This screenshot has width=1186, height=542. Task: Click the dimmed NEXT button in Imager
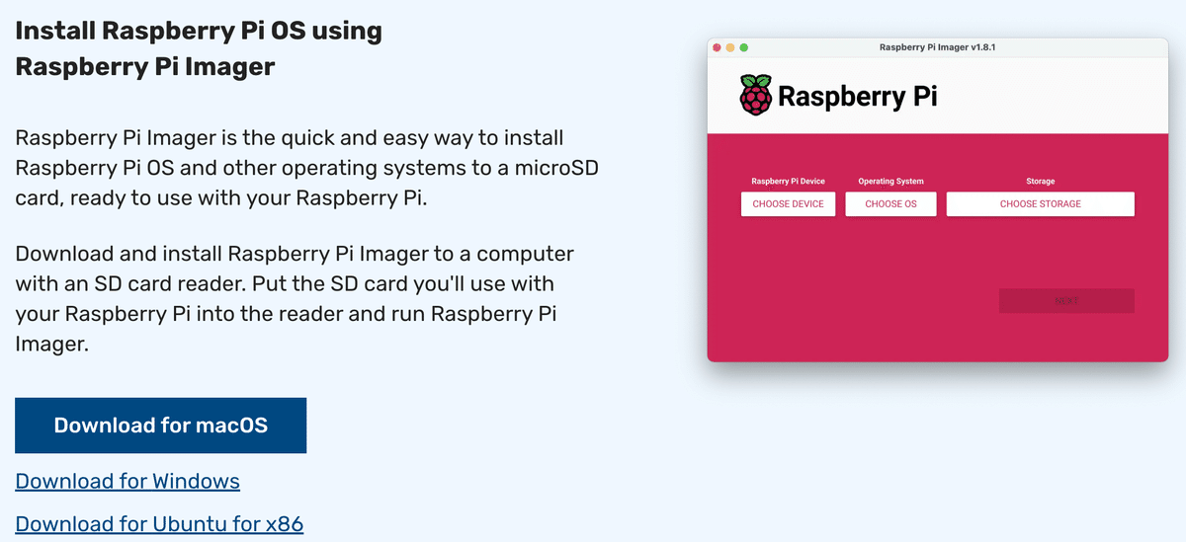point(1066,301)
